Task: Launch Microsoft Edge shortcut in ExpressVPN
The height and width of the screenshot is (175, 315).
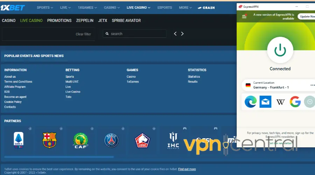Action: tap(251, 101)
